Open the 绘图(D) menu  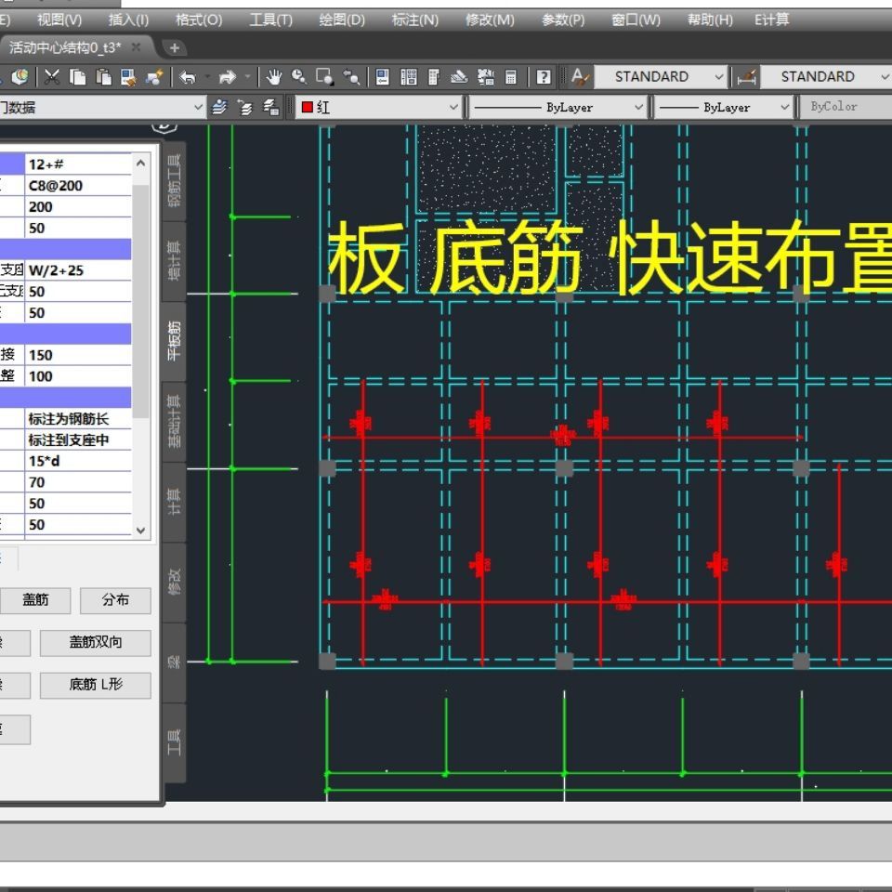coord(341,20)
